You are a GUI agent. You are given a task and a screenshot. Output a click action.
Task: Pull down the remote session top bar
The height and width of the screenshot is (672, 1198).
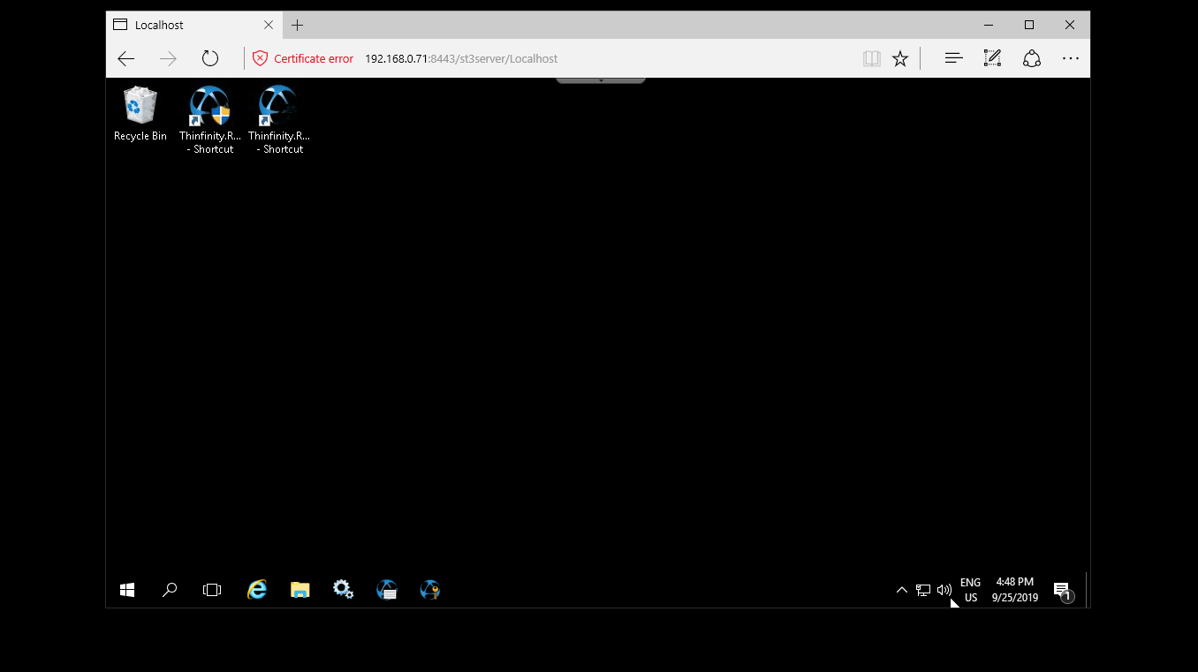(600, 79)
